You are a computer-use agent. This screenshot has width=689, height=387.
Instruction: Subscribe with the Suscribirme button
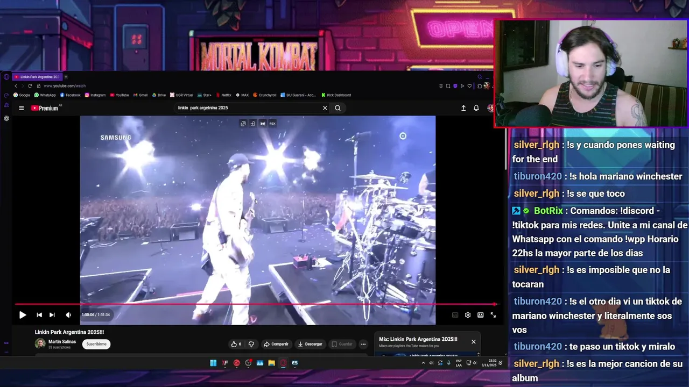pyautogui.click(x=96, y=344)
